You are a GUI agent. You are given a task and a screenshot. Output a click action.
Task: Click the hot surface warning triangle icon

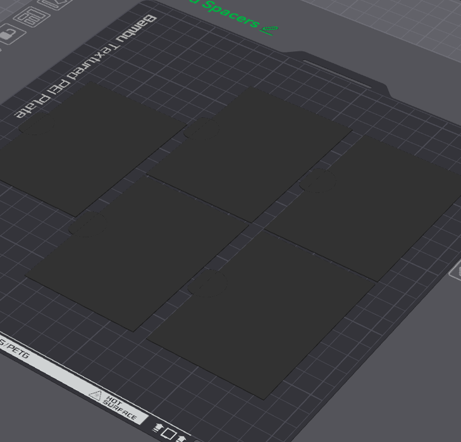pos(95,396)
